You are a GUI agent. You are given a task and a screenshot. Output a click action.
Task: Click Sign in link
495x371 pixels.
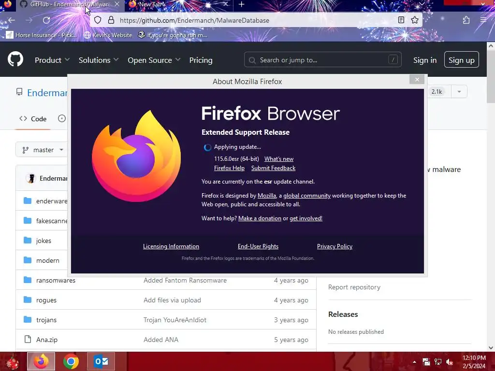coord(425,60)
